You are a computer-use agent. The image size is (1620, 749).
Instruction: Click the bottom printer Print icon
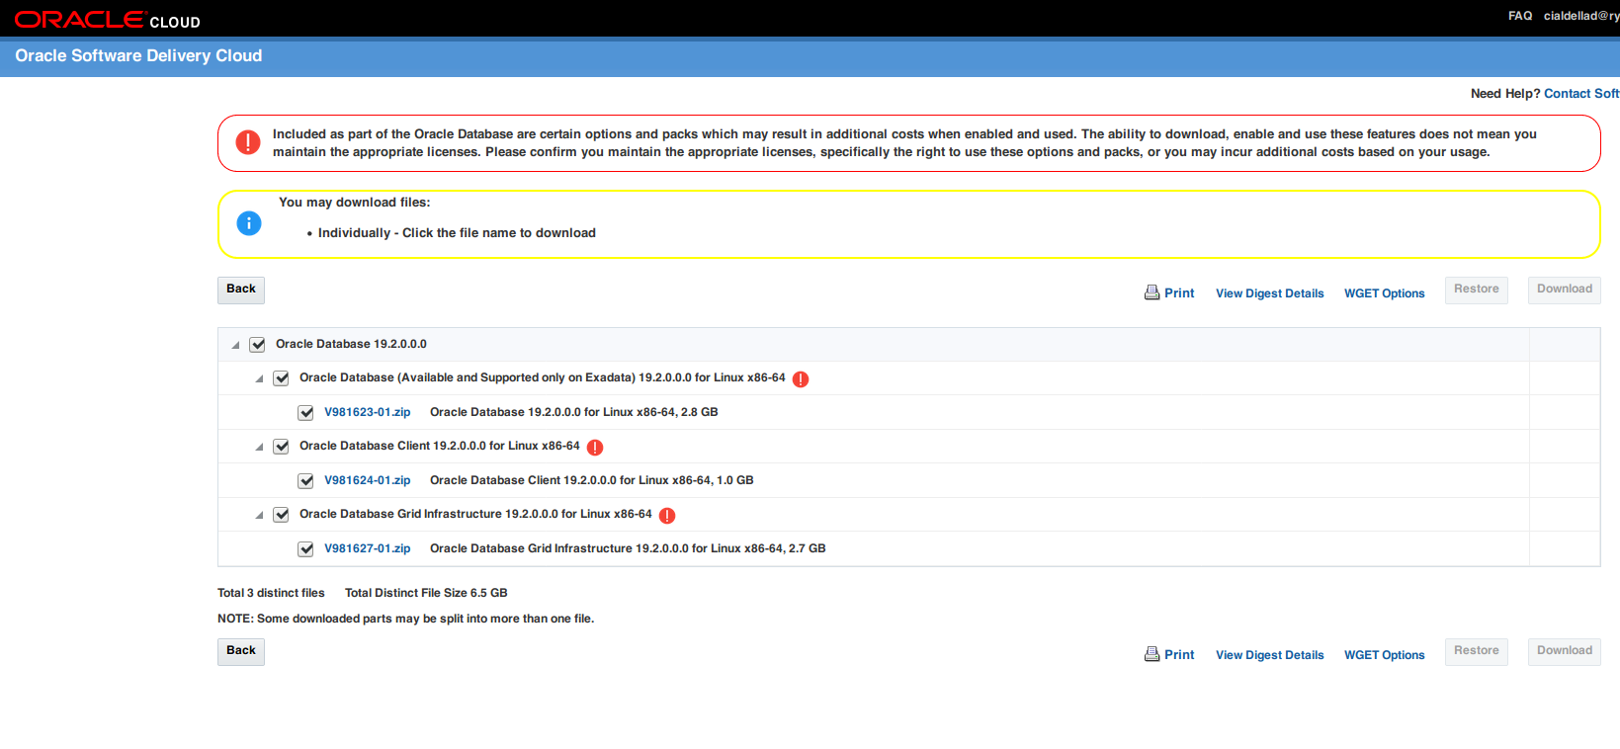coord(1151,654)
